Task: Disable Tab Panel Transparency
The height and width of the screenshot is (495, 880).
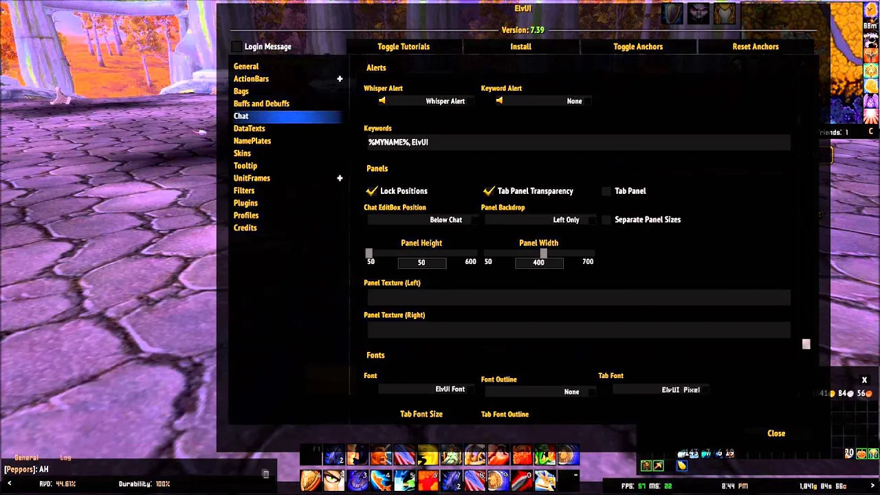Action: (x=489, y=191)
